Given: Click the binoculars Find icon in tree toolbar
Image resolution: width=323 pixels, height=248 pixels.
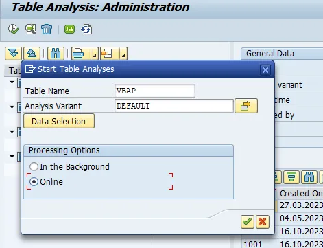Looking at the screenshot, I should pos(56,54).
